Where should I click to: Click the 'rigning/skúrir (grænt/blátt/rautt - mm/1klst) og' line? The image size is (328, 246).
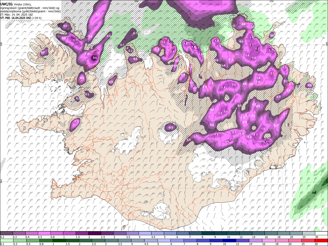click(30, 8)
